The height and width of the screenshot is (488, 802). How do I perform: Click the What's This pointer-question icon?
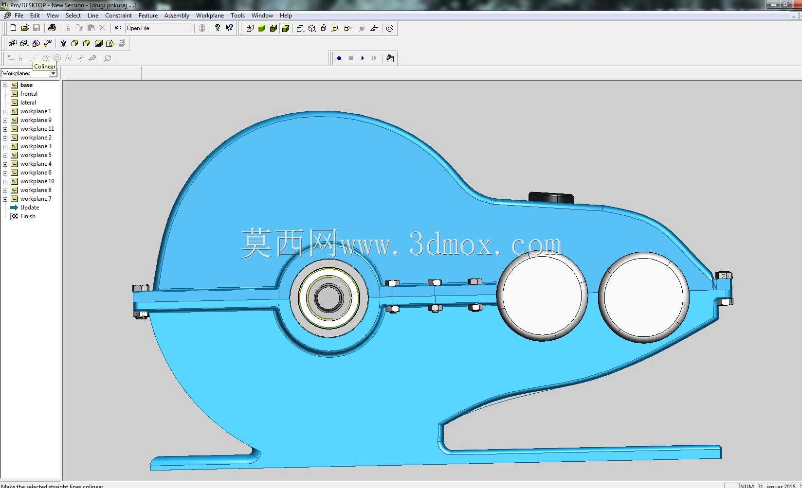[x=229, y=28]
